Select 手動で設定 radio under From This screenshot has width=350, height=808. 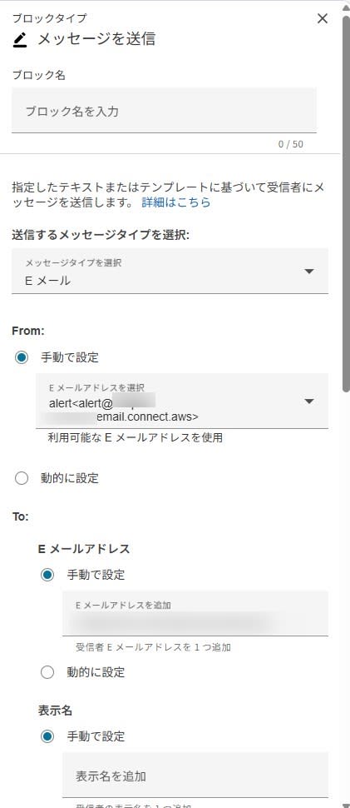coord(22,357)
